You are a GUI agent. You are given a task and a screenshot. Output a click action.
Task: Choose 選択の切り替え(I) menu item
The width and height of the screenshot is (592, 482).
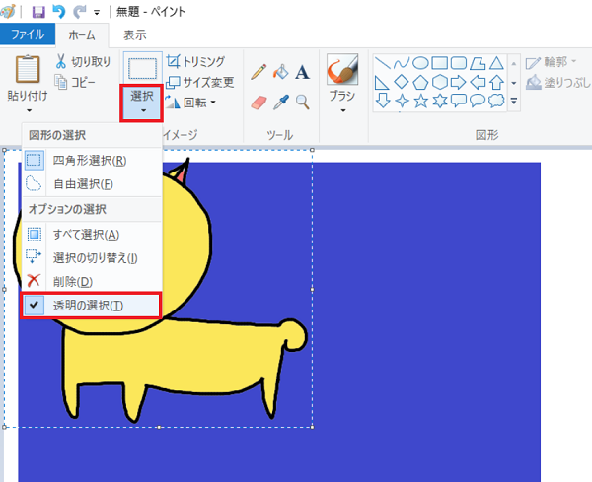pos(92,258)
